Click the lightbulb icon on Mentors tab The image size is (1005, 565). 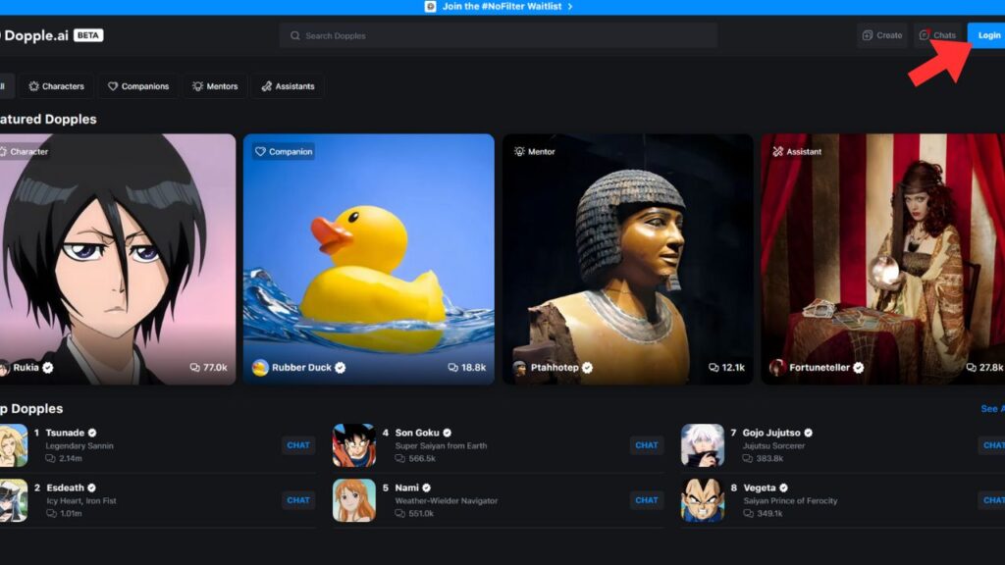click(x=197, y=86)
